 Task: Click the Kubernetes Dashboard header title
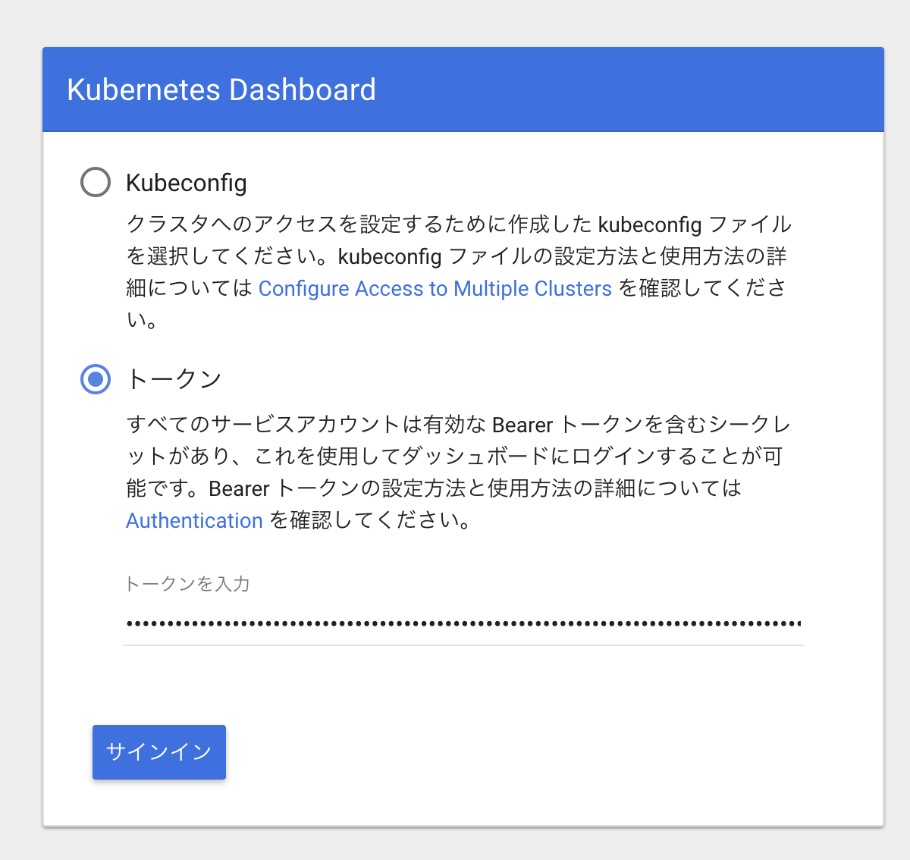click(x=221, y=89)
